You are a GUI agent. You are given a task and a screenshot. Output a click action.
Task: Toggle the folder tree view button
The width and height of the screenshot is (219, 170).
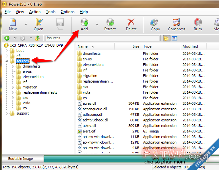(x=166, y=38)
